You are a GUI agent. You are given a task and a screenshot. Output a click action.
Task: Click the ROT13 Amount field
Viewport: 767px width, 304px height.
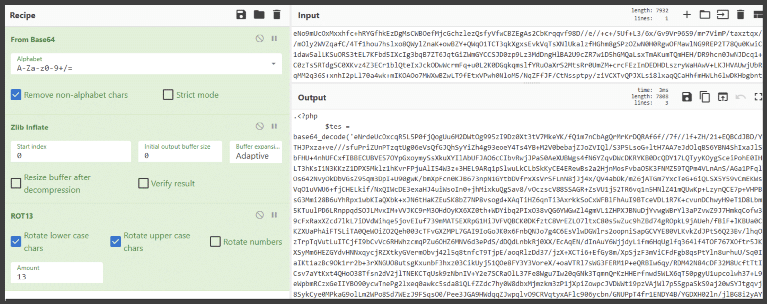pos(56,273)
